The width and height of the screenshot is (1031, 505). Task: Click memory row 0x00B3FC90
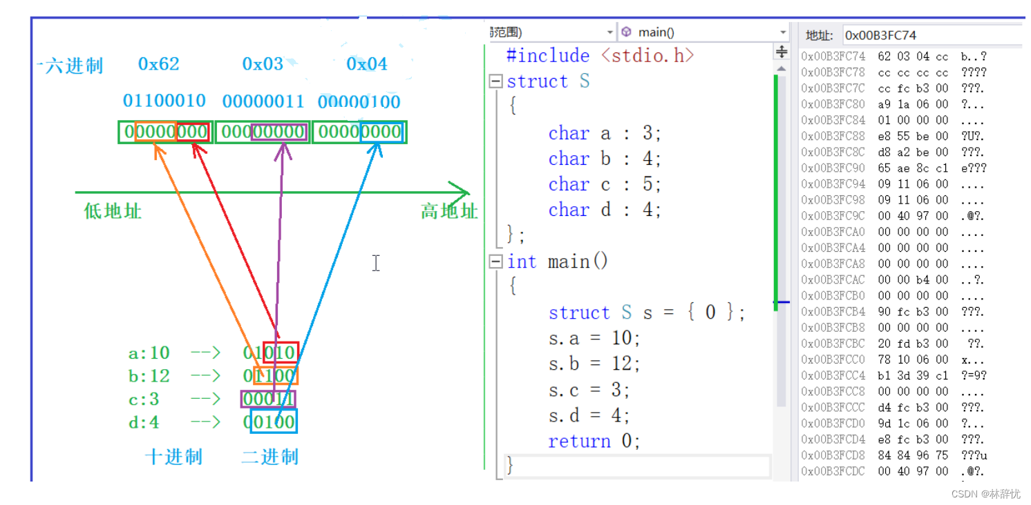pyautogui.click(x=893, y=168)
